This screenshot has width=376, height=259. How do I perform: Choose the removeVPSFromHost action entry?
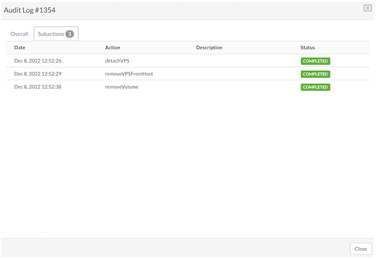tap(129, 74)
